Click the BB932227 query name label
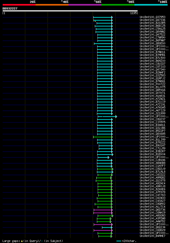170x243 pixels. pyautogui.click(x=10, y=8)
